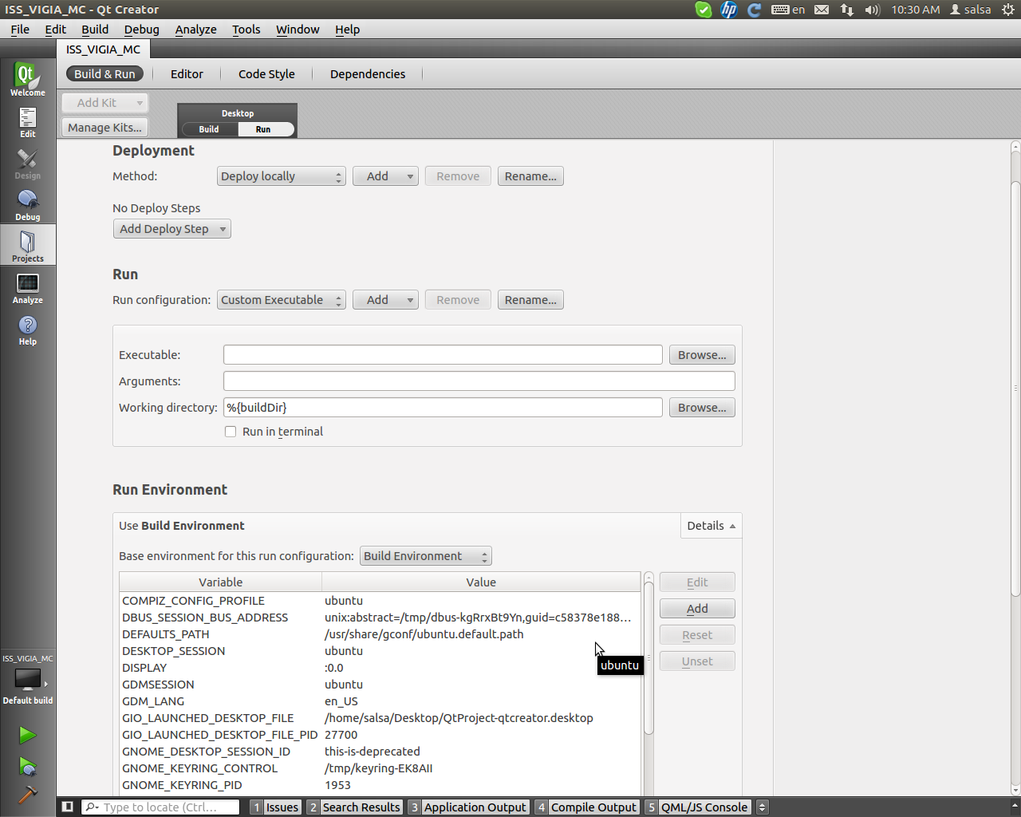
Task: Select the Build & Run tab
Action: pos(104,74)
